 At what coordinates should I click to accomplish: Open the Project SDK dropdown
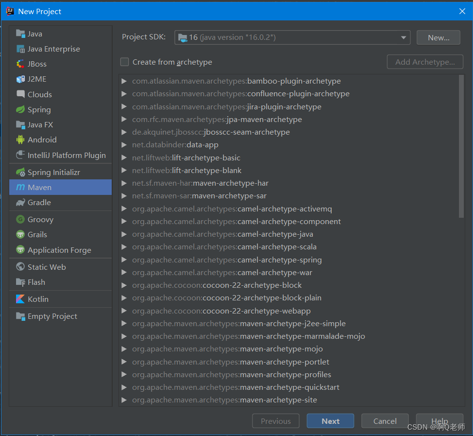coord(292,37)
